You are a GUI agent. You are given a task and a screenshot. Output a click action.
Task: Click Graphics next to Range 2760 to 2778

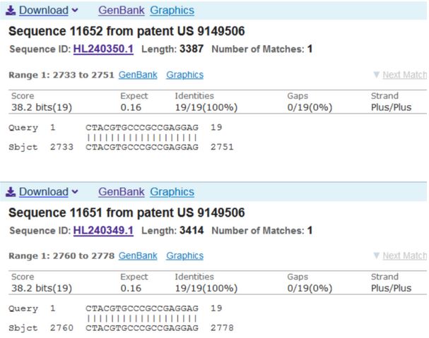click(x=184, y=255)
